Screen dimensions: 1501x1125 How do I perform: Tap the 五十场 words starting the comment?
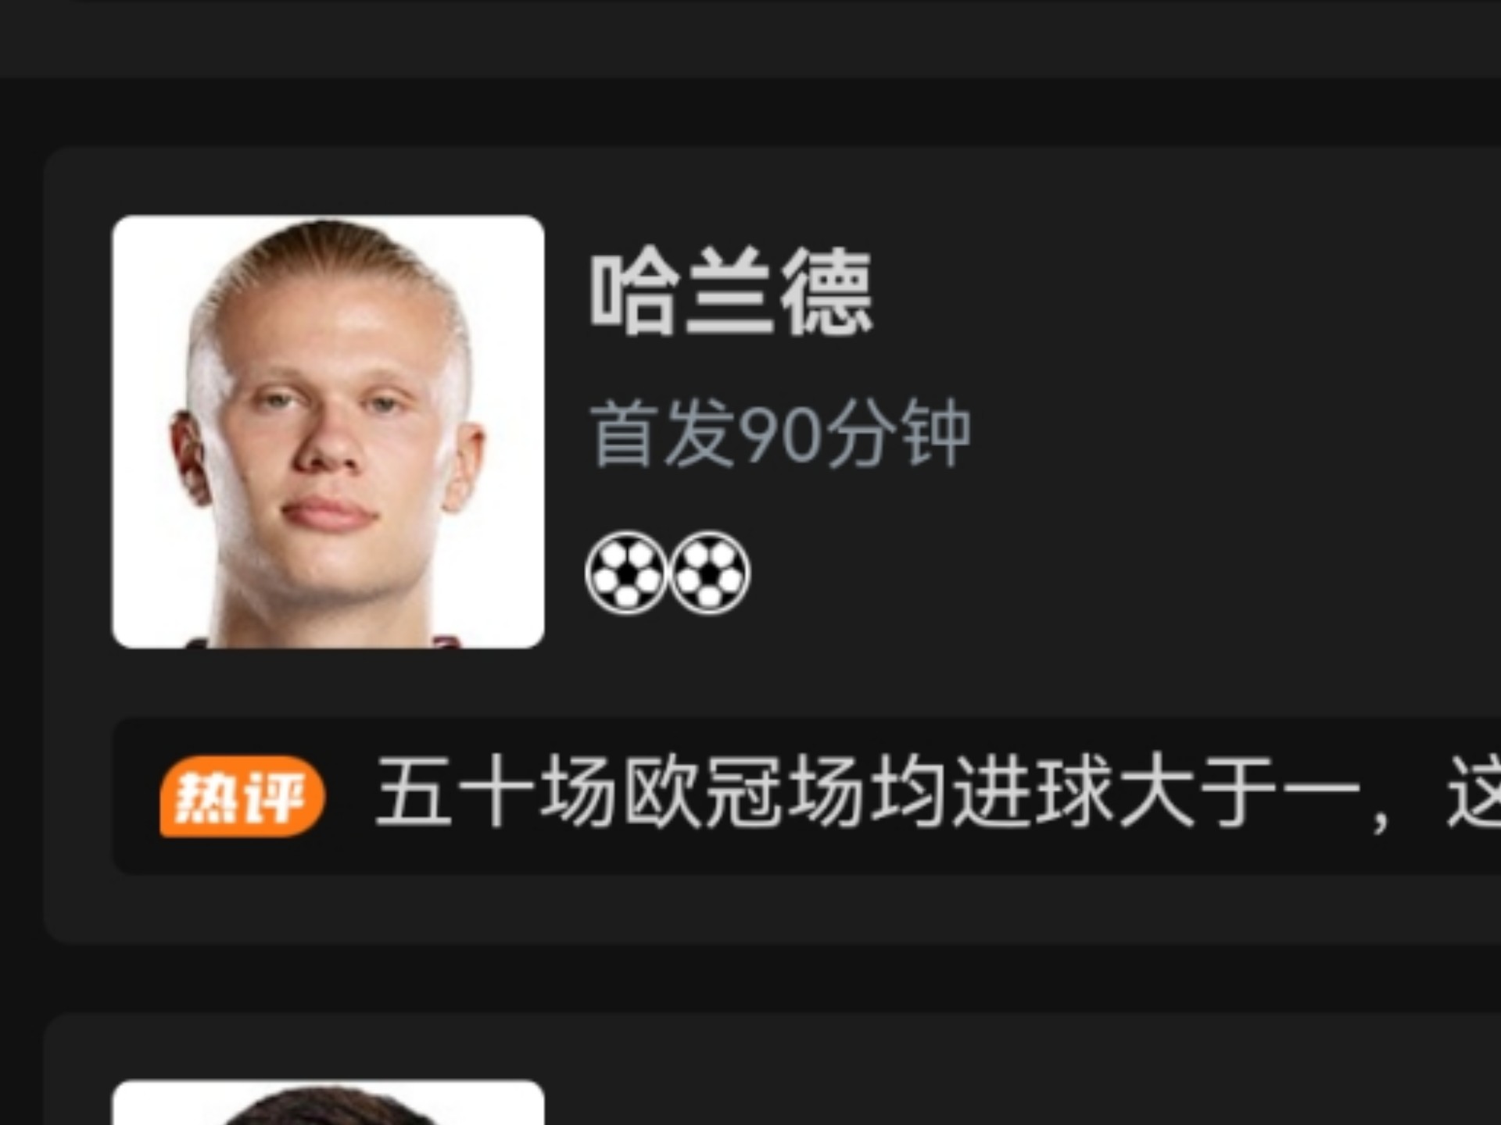[x=496, y=792]
